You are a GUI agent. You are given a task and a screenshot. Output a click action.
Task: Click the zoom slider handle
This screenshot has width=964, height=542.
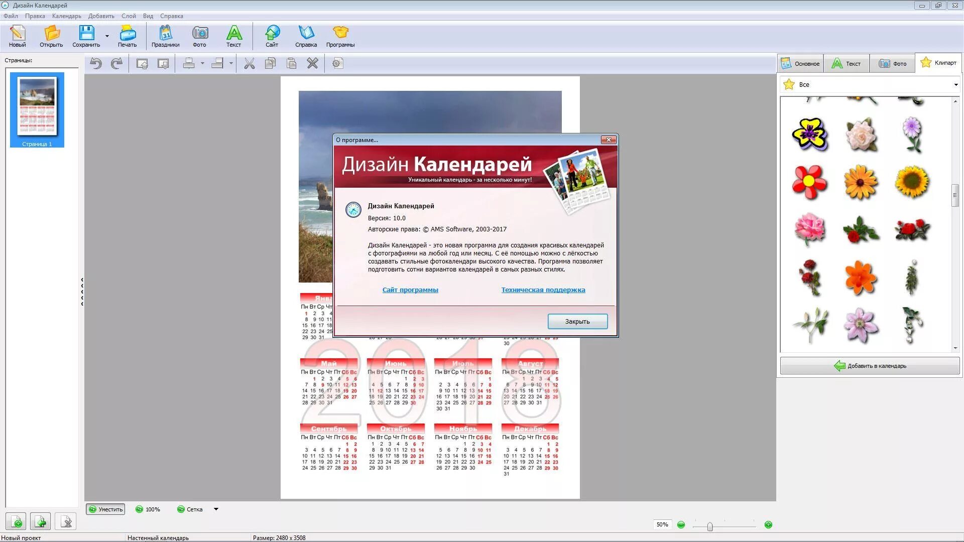pyautogui.click(x=709, y=526)
